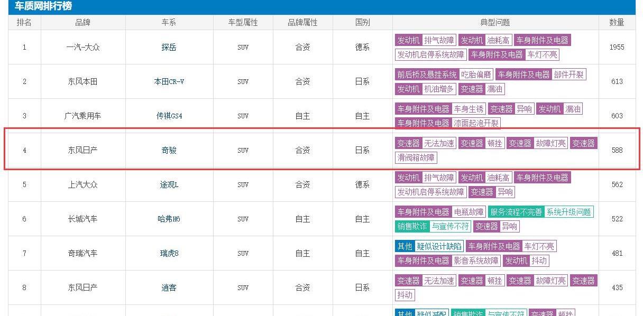
Task: Open the 瑞虎8 car series link
Action: (169, 253)
